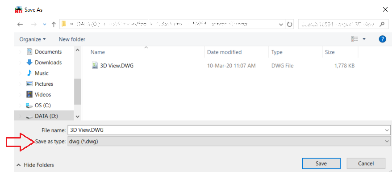This screenshot has width=392, height=172.
Task: Click the Save button
Action: click(x=321, y=164)
